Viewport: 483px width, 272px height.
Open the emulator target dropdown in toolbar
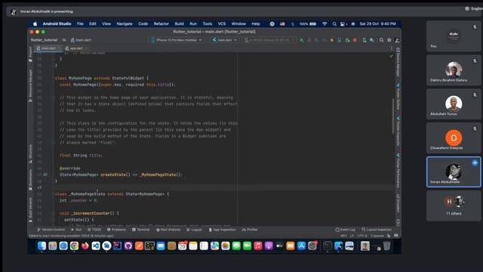click(269, 40)
